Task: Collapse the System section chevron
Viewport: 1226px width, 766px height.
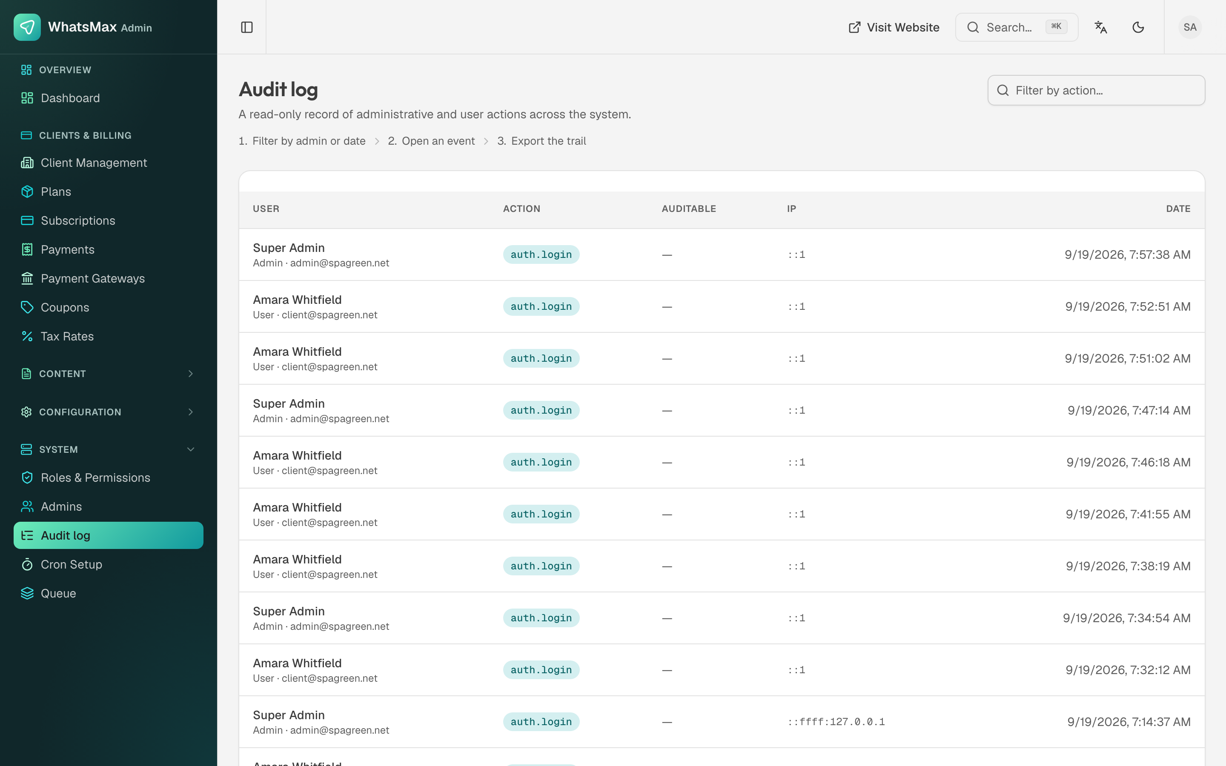Action: (x=190, y=449)
